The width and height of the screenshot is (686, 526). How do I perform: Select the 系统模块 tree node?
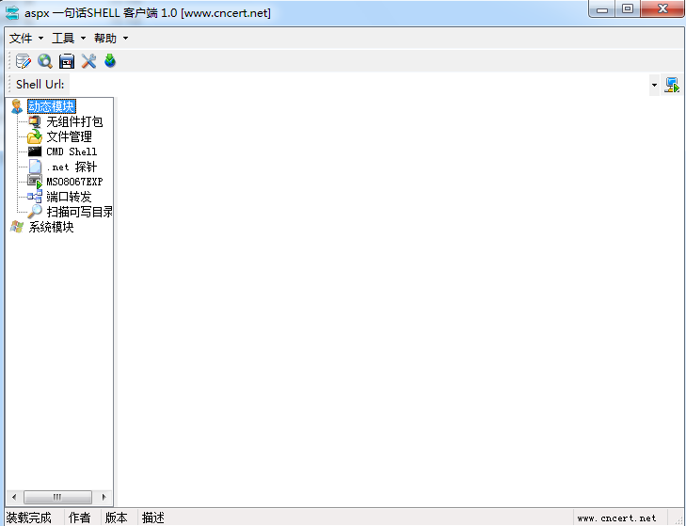click(51, 227)
